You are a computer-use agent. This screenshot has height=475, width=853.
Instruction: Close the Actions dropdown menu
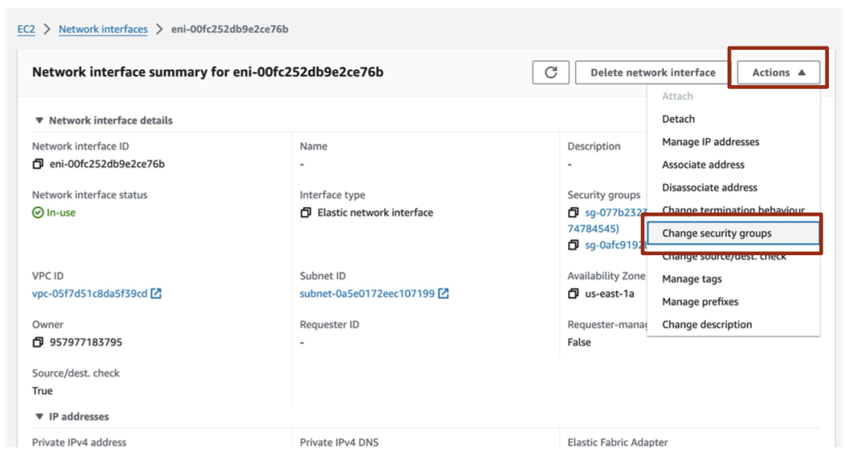777,72
